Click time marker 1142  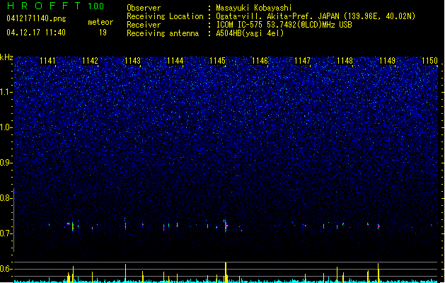(90, 61)
